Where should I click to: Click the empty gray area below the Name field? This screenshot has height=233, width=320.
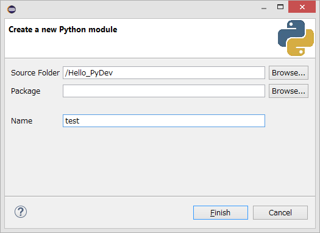tap(160, 161)
